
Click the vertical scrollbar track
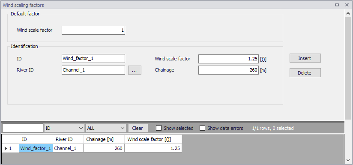coord(348,138)
